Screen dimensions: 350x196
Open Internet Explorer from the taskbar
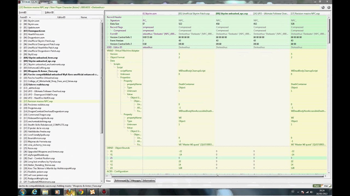pos(34,192)
